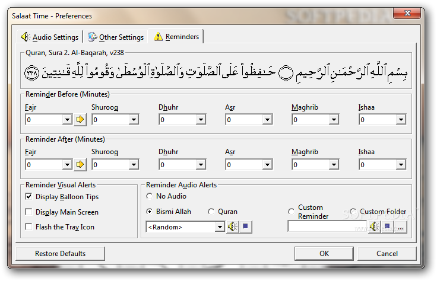Expand the <Random> audio selection dropdown
437x281 pixels.
220,226
